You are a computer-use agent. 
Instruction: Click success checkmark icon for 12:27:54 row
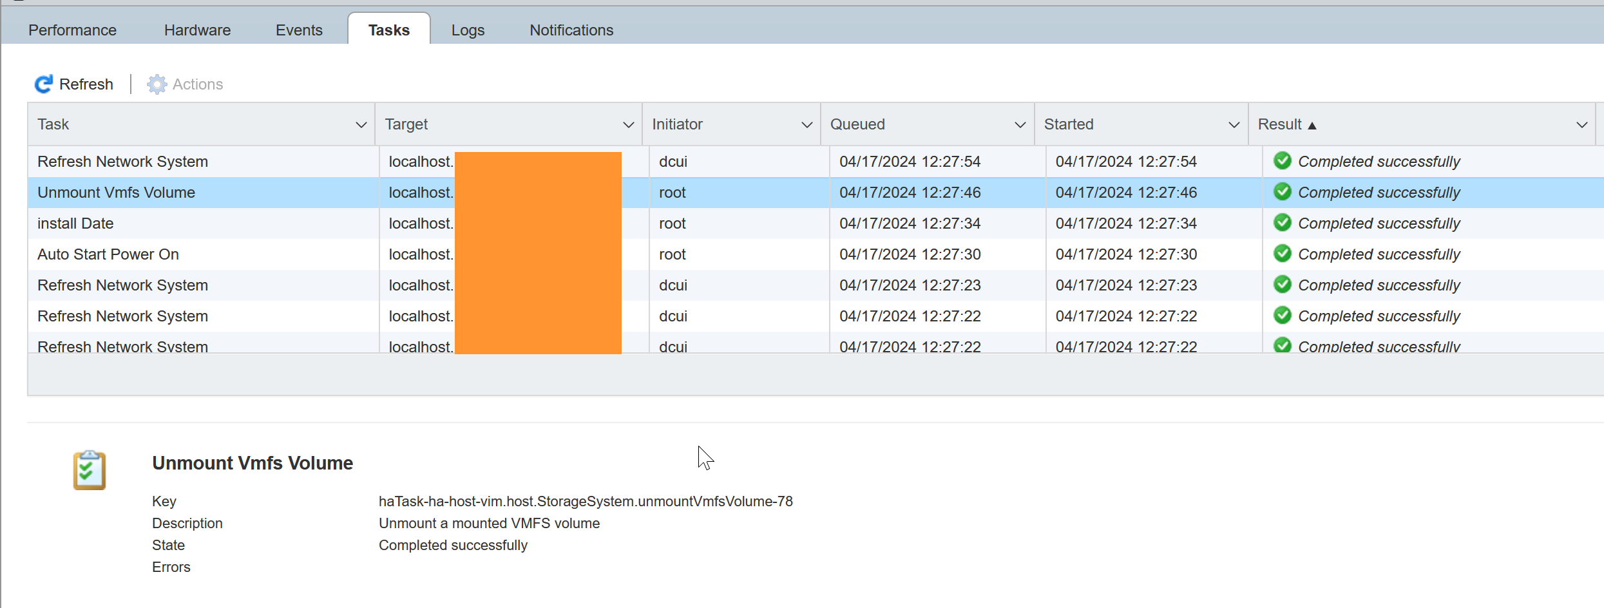pyautogui.click(x=1283, y=160)
